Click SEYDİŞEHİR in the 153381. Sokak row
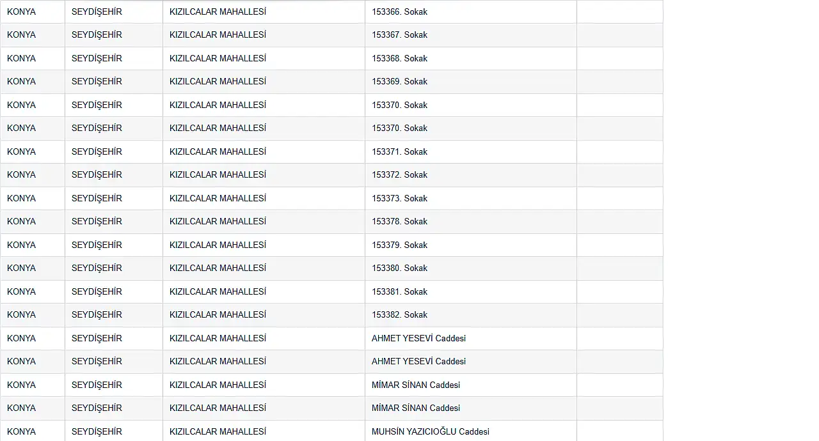 (97, 291)
